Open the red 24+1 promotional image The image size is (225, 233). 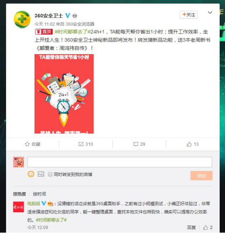(64, 94)
